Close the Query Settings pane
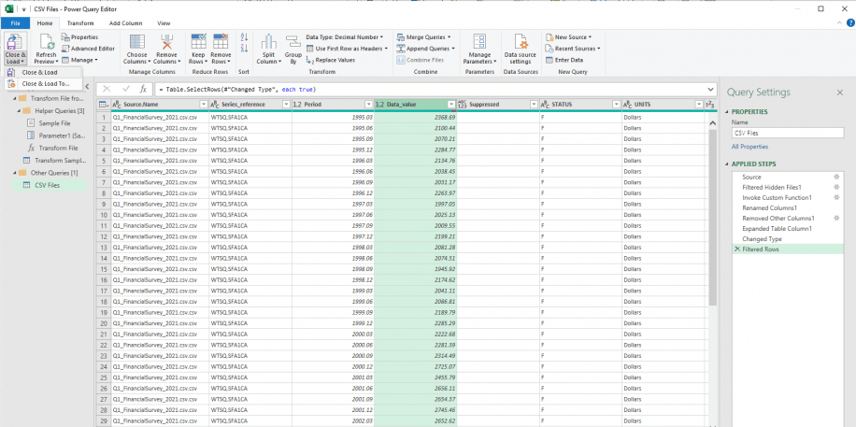The image size is (856, 427). tap(839, 93)
